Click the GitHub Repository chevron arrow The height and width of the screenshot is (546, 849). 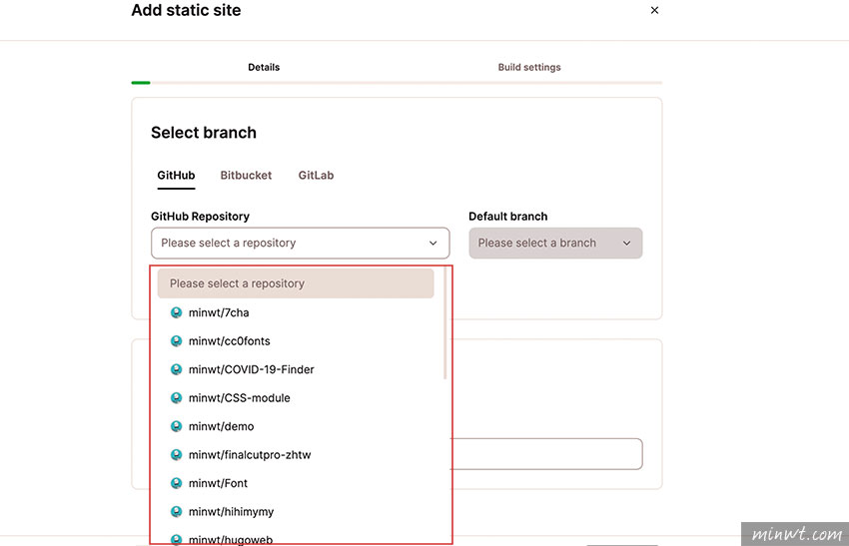click(432, 243)
